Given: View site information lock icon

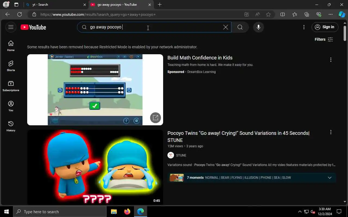Looking at the screenshot, I should pos(34,14).
